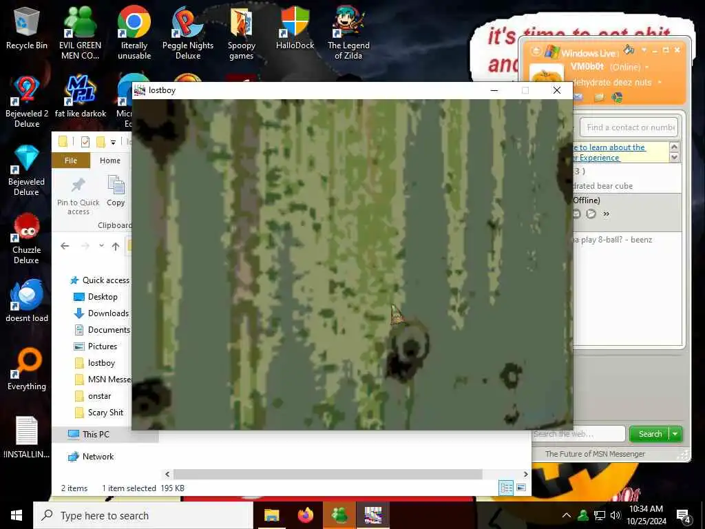The height and width of the screenshot is (529, 705).
Task: Open the Messenger show-menu arrow in title bar
Action: coord(644,50)
